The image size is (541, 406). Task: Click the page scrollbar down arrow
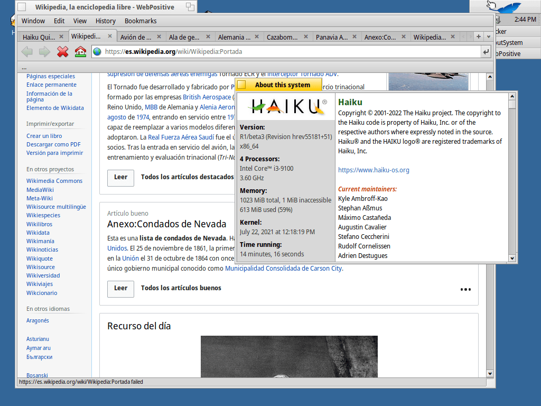[x=490, y=374]
